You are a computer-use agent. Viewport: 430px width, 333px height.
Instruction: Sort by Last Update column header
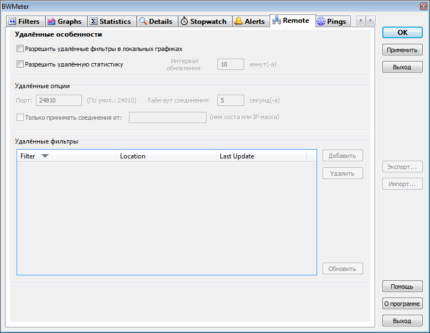(x=261, y=156)
